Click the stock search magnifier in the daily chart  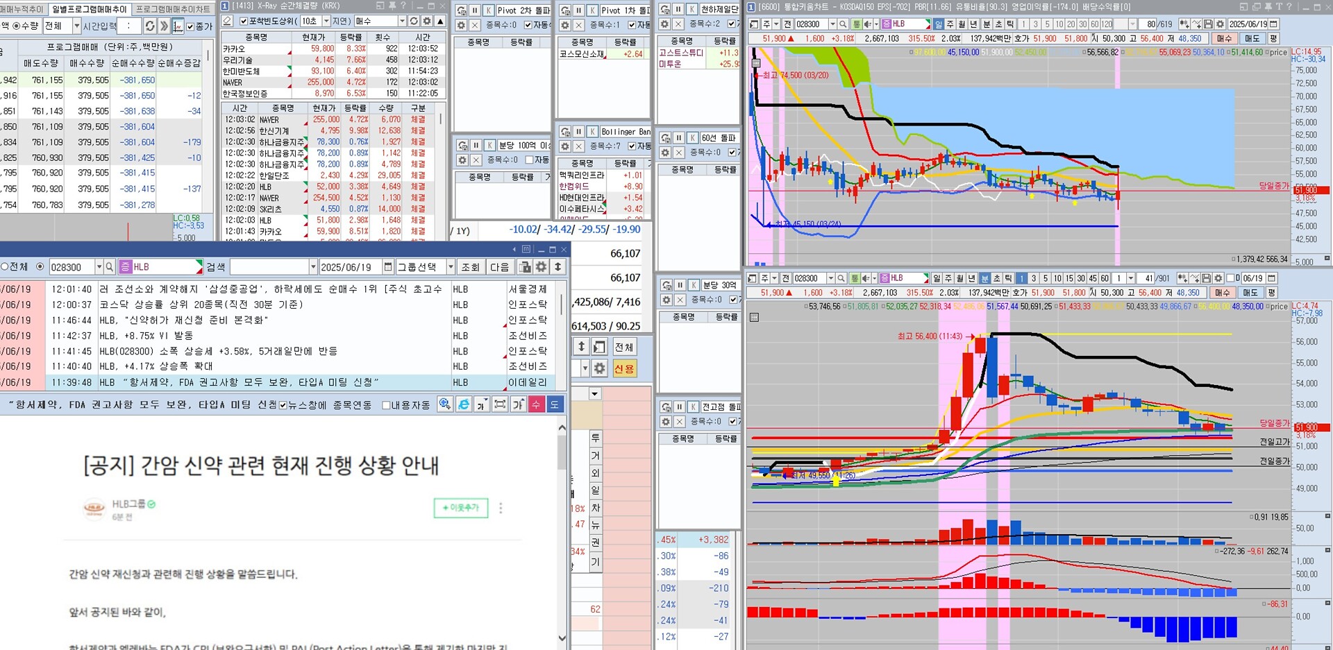843,24
